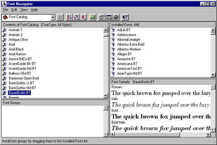The height and width of the screenshot is (145, 217).
Task: Select Banjoman Open Bold in the catalog
Action: [x=24, y=78]
